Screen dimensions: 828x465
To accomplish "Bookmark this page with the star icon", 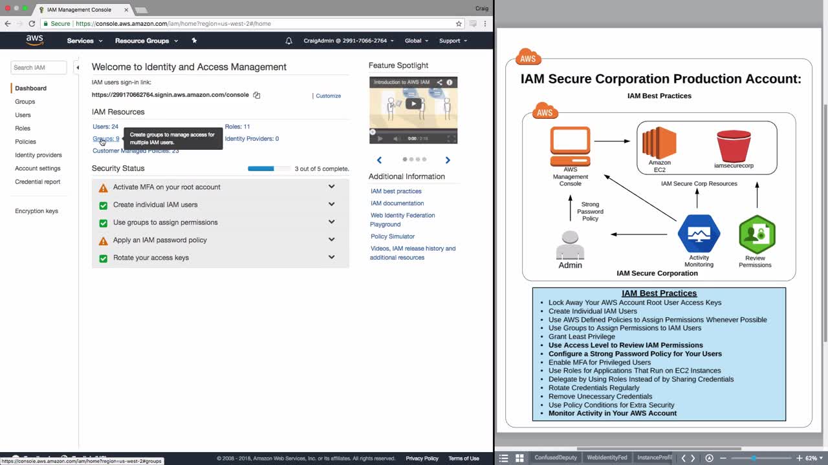I will (x=459, y=23).
